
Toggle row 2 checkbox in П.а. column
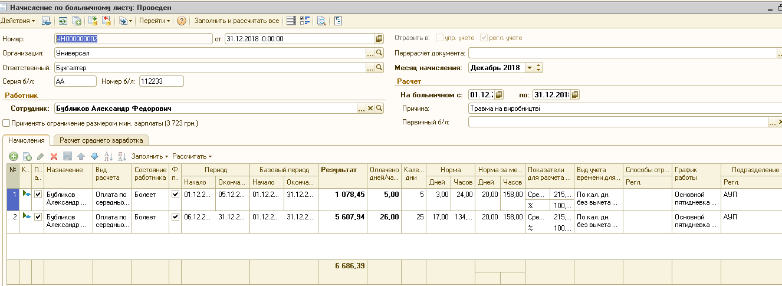point(38,216)
